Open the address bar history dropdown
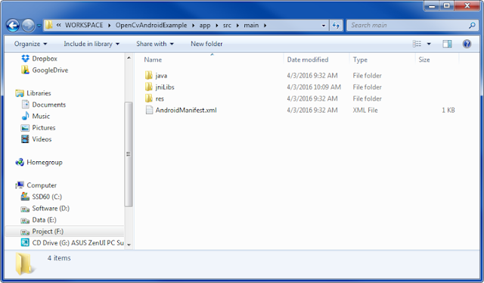The image size is (484, 283). click(x=324, y=26)
